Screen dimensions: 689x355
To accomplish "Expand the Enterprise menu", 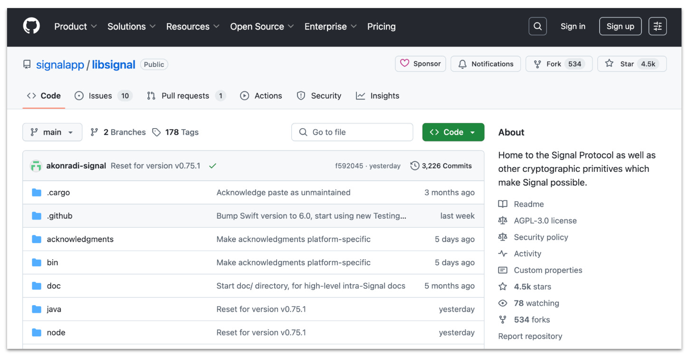I will tap(331, 27).
